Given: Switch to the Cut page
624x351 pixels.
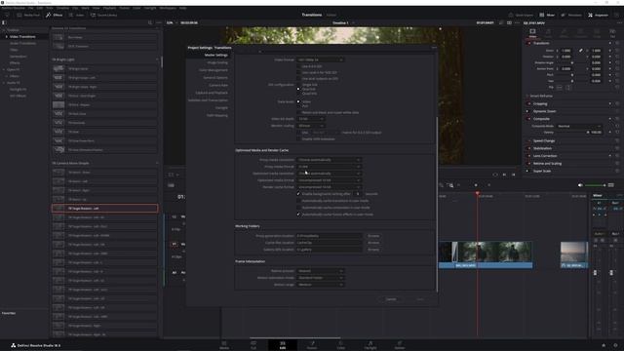Looking at the screenshot, I should (253, 344).
